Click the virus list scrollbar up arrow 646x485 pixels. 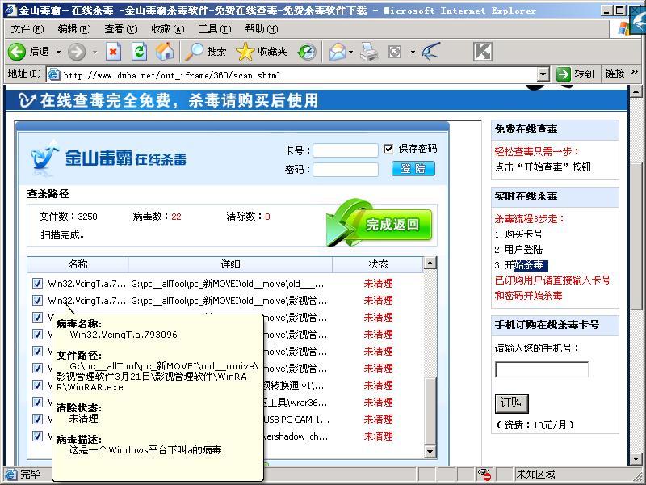coord(430,264)
